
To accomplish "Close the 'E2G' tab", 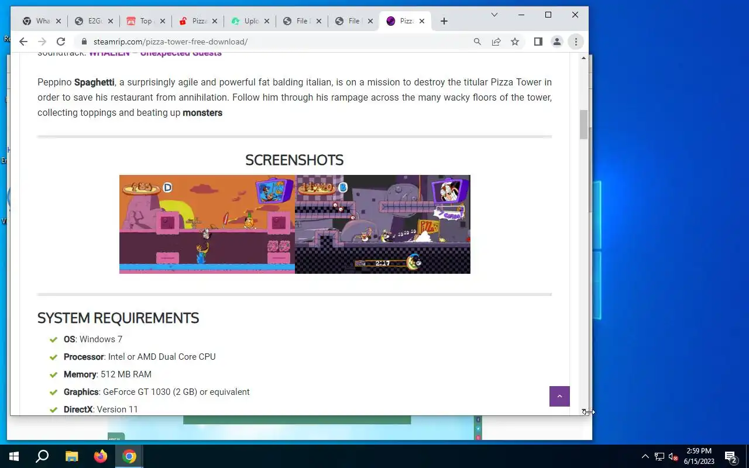I will [x=111, y=21].
